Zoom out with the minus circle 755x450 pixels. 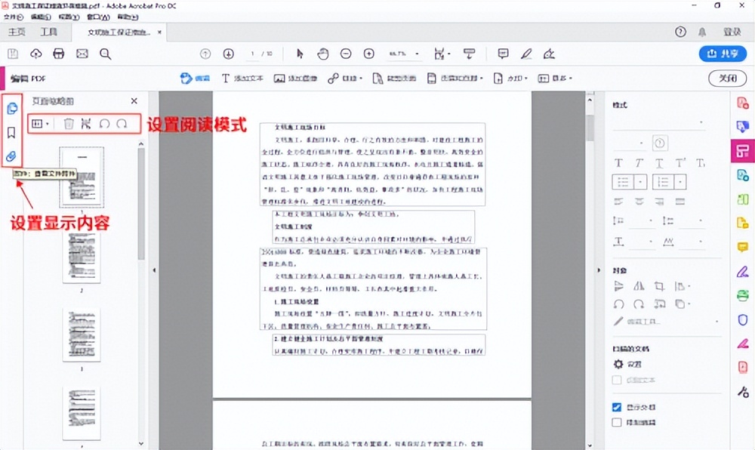(x=346, y=54)
